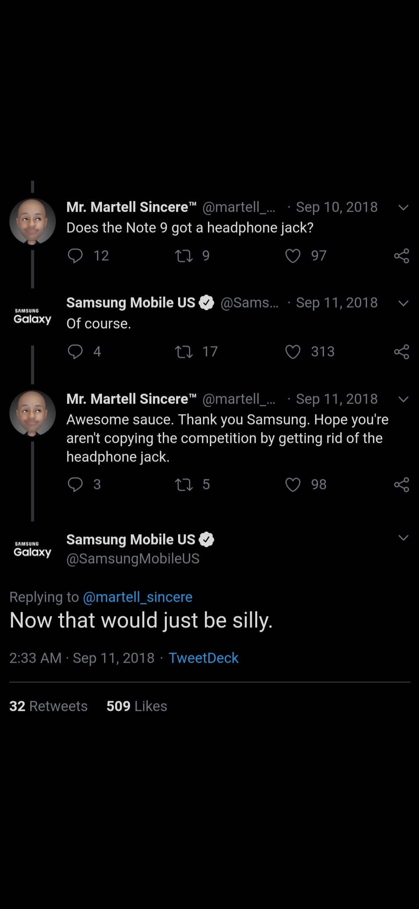Image resolution: width=419 pixels, height=909 pixels.
Task: Open the share icon on the first tweet
Action: pyautogui.click(x=402, y=255)
